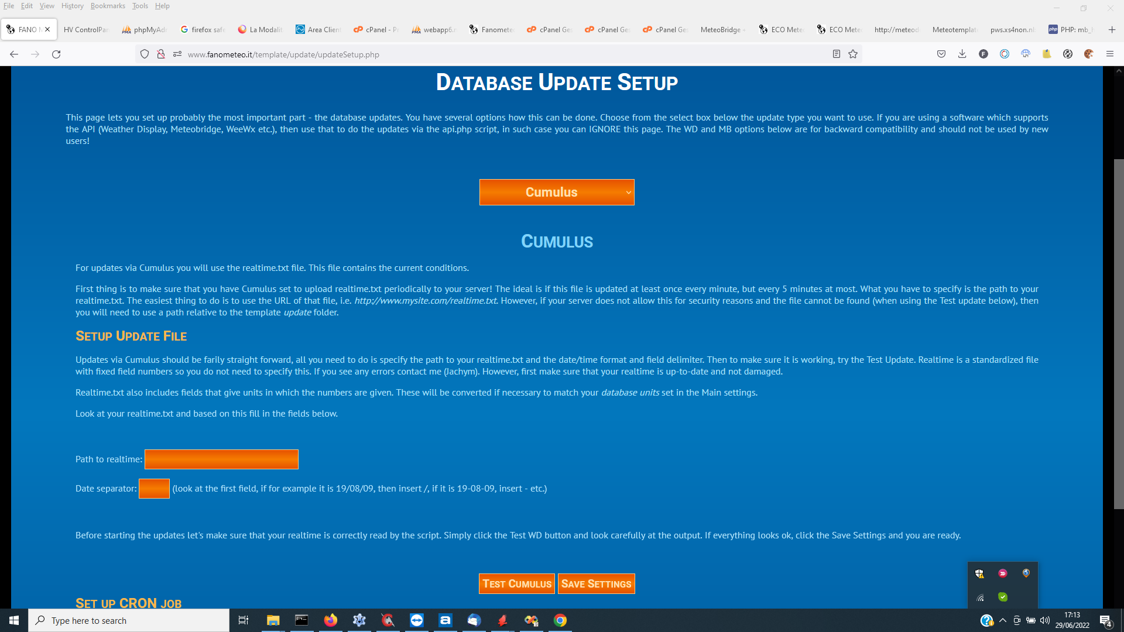
Task: Open File Explorer from the taskbar
Action: click(273, 620)
